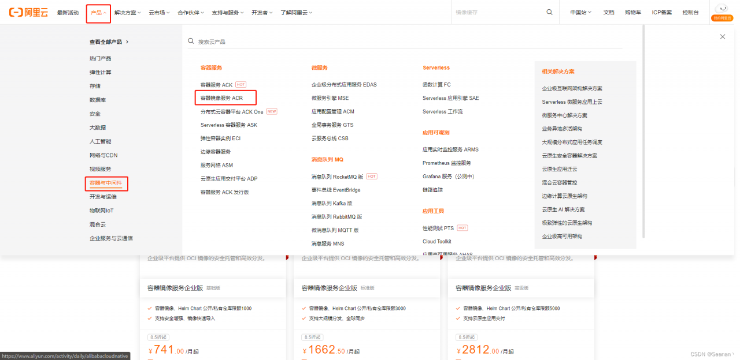Select 物联网IoT category
This screenshot has height=360, width=740.
tap(101, 211)
